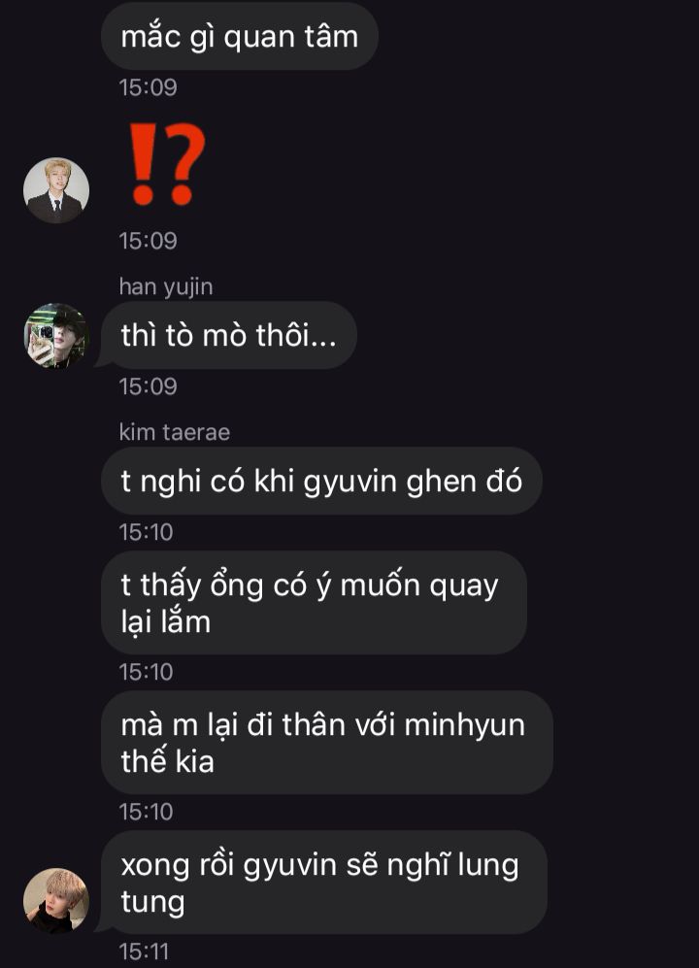Select 'xong rồi gyuvin sẽ nghĩ lung tung' message
Screen dimensions: 699x968
click(324, 883)
